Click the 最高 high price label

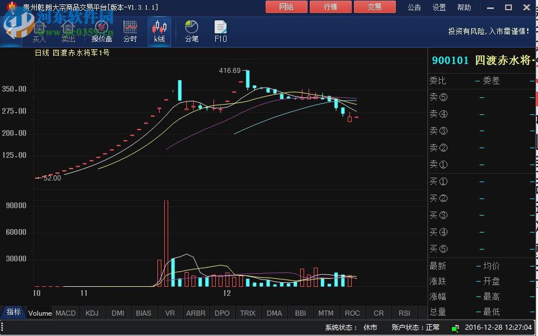pyautogui.click(x=492, y=297)
